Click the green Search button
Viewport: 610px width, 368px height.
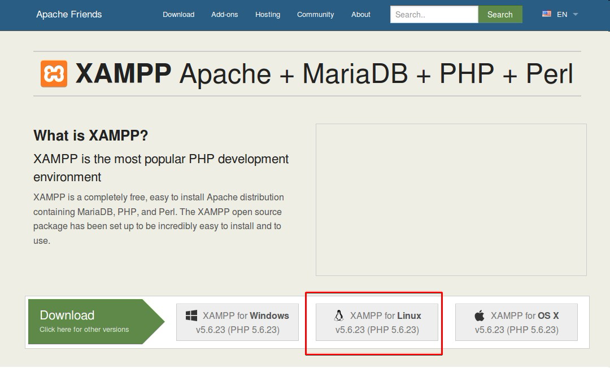[500, 14]
